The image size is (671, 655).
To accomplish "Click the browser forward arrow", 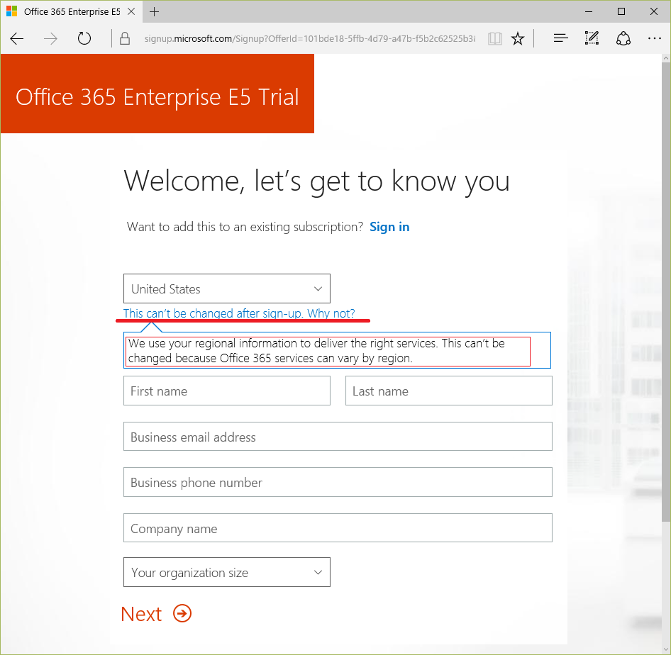I will click(x=50, y=39).
